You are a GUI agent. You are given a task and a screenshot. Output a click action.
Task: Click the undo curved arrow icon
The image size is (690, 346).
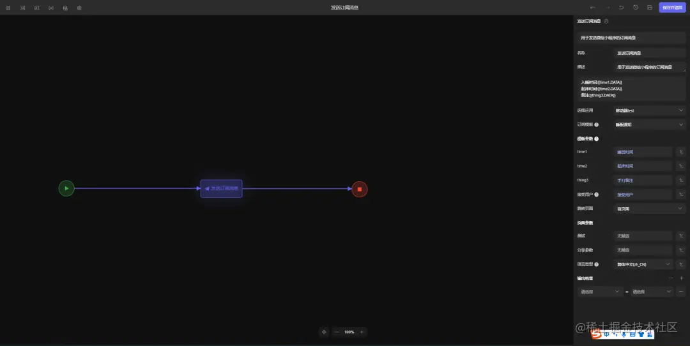click(x=622, y=8)
